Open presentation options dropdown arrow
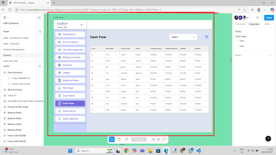The width and height of the screenshot is (276, 155). [262, 18]
